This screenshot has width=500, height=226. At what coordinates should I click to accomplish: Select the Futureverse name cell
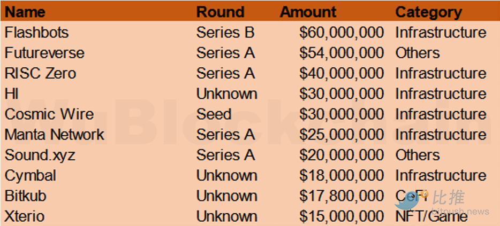pyautogui.click(x=44, y=53)
